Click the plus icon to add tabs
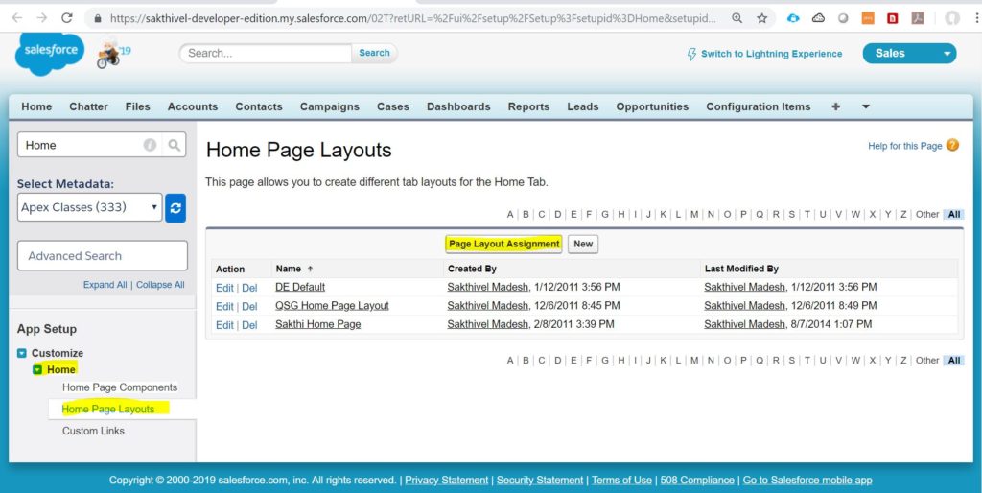The image size is (982, 493). click(x=835, y=106)
